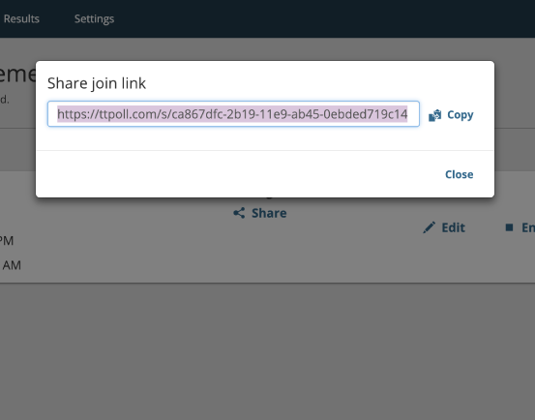Click the highlighted URL text in field
Viewport: 535px width, 420px height.
[232, 114]
